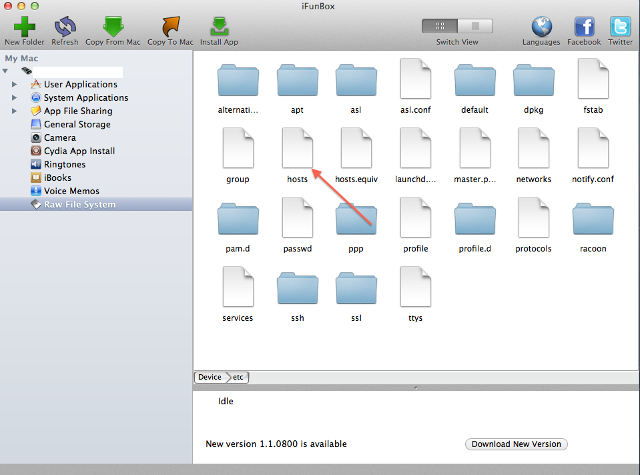Select the fstab file
This screenshot has height=475, width=640.
coord(593,79)
